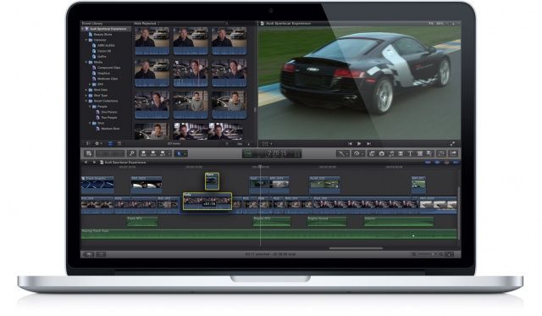Switch event browser to filmstrip view

click(x=111, y=143)
